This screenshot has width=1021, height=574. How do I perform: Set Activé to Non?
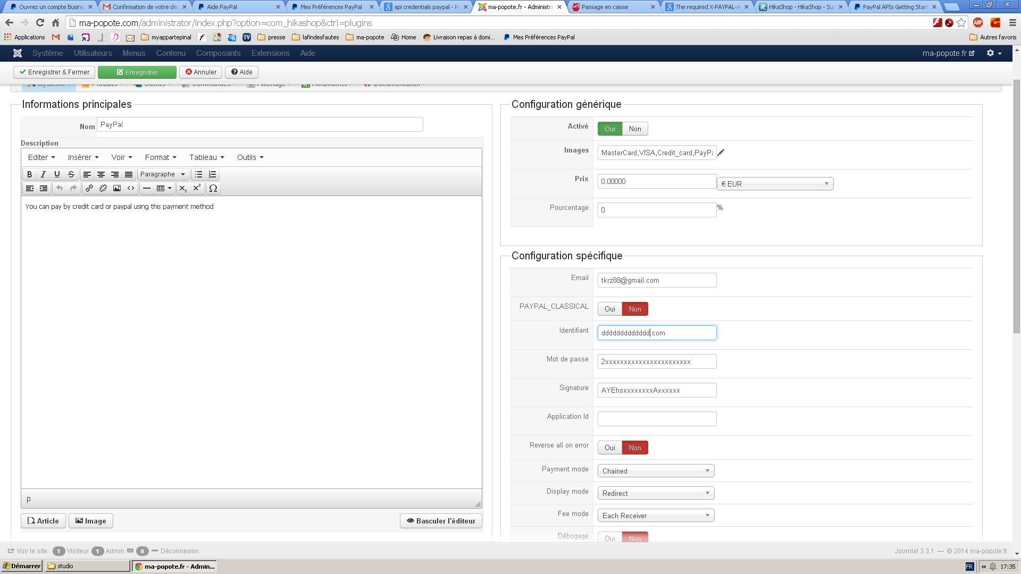[634, 129]
